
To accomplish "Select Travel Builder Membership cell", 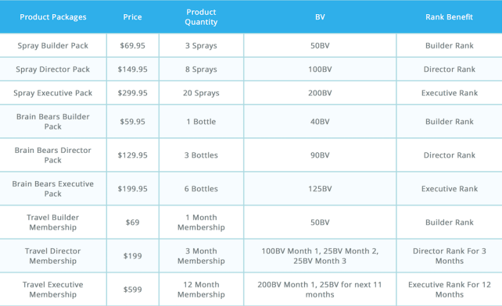I will [53, 222].
